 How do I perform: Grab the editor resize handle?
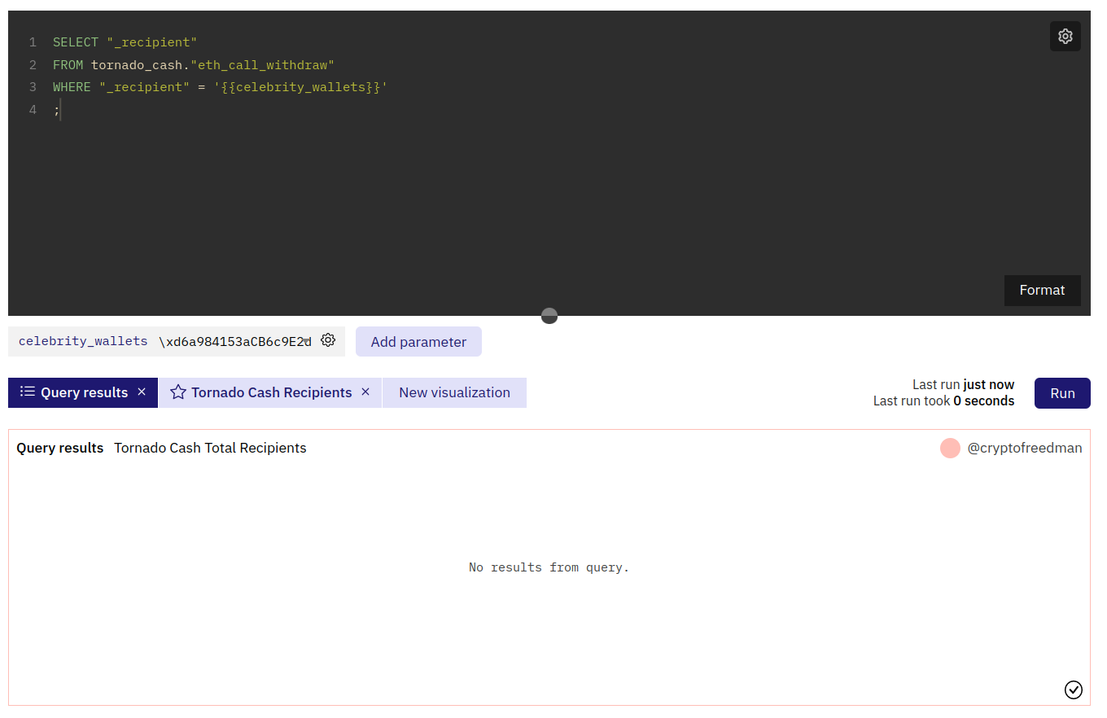[x=549, y=316]
